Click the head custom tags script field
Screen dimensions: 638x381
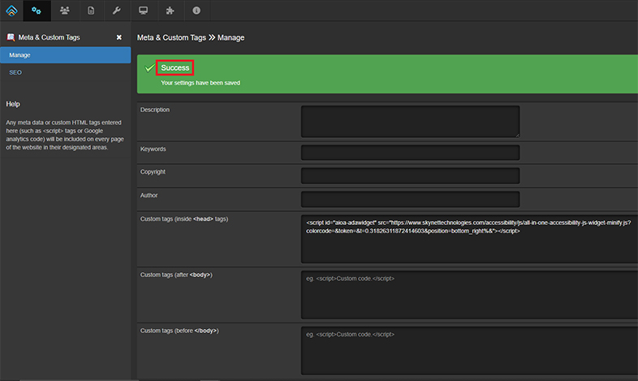[x=469, y=239]
